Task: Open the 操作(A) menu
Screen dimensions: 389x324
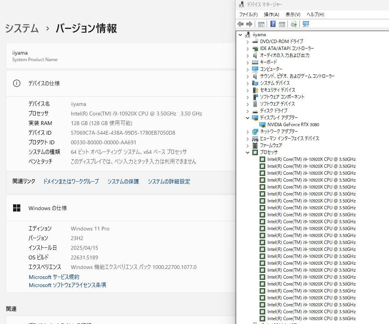Action: pyautogui.click(x=271, y=15)
